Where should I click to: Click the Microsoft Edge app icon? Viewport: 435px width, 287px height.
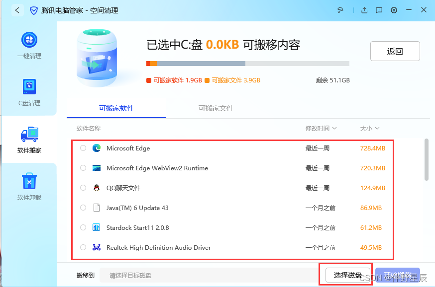97,148
